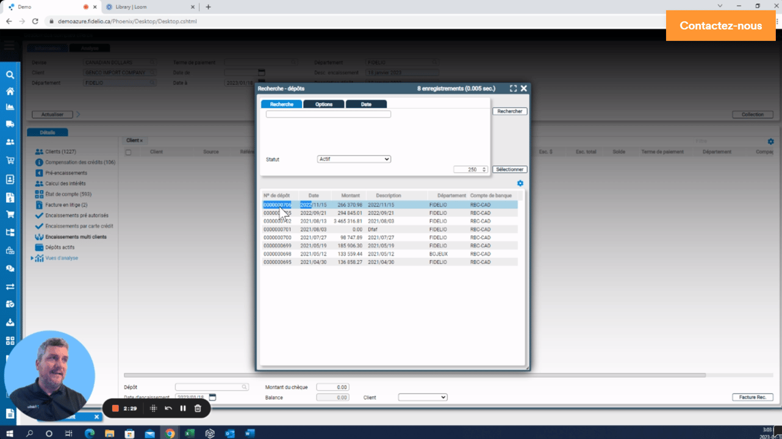Click the chevron arrow next to Actualiser
Screen dimensions: 782x439
coord(78,115)
